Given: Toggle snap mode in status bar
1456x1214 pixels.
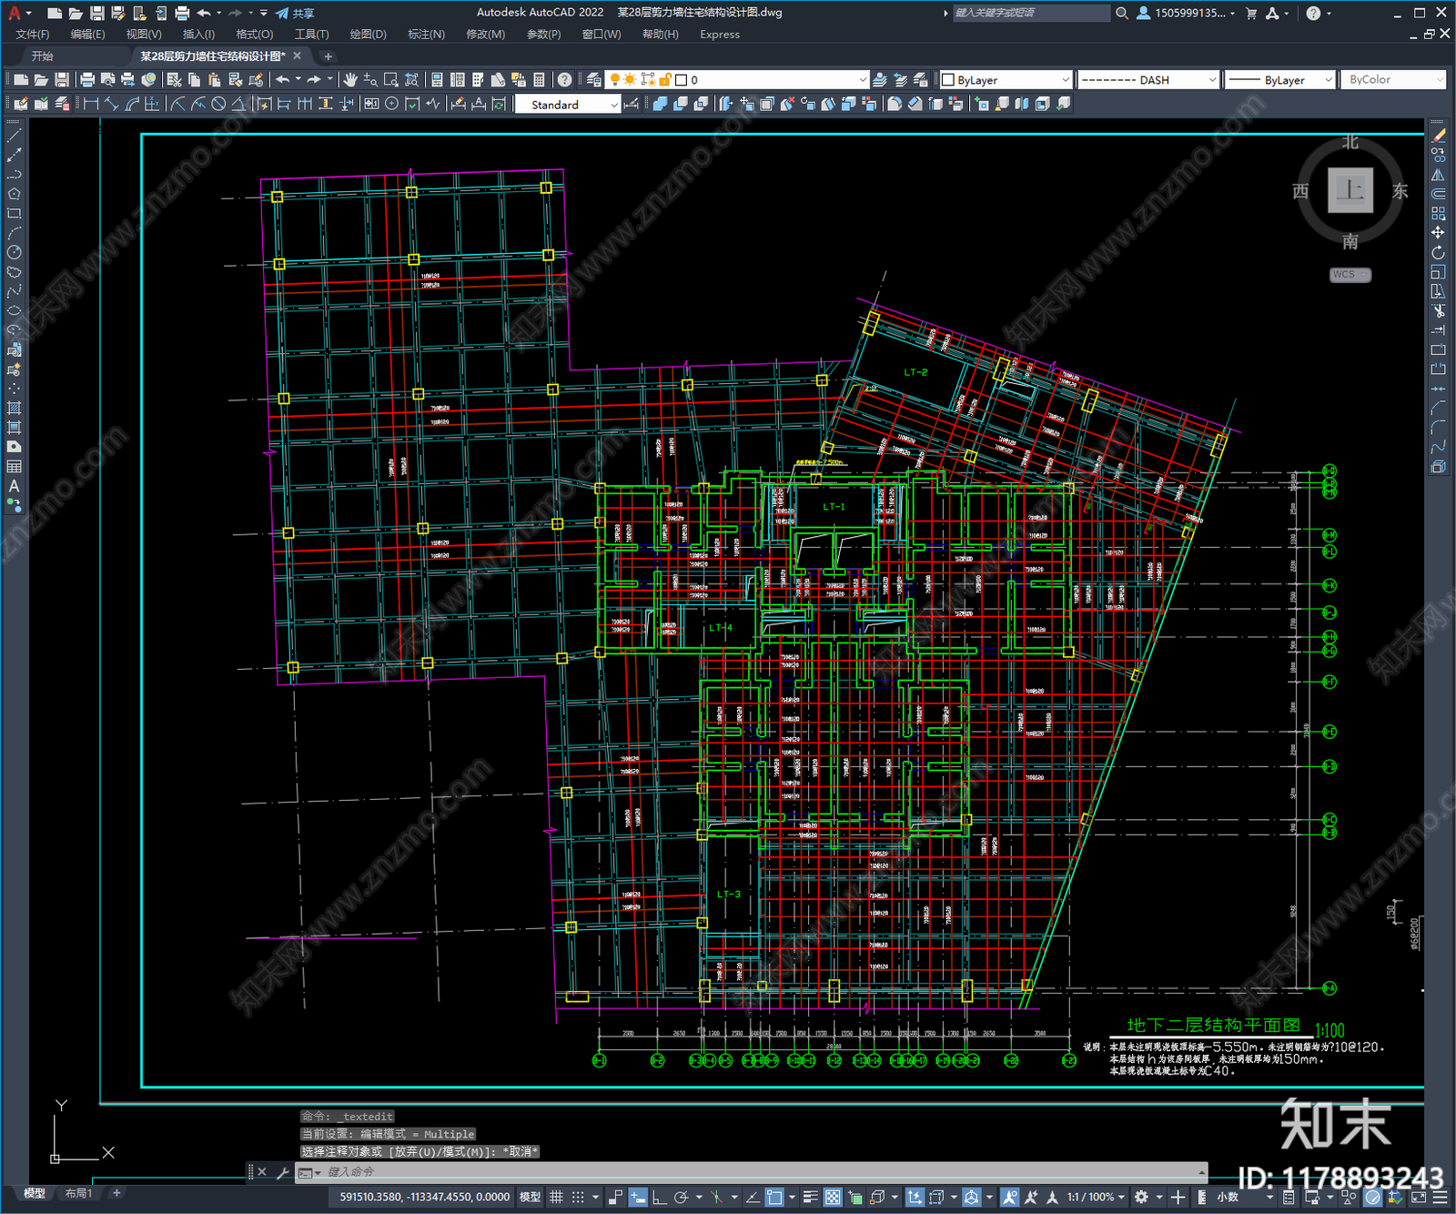Looking at the screenshot, I should point(578,1197).
